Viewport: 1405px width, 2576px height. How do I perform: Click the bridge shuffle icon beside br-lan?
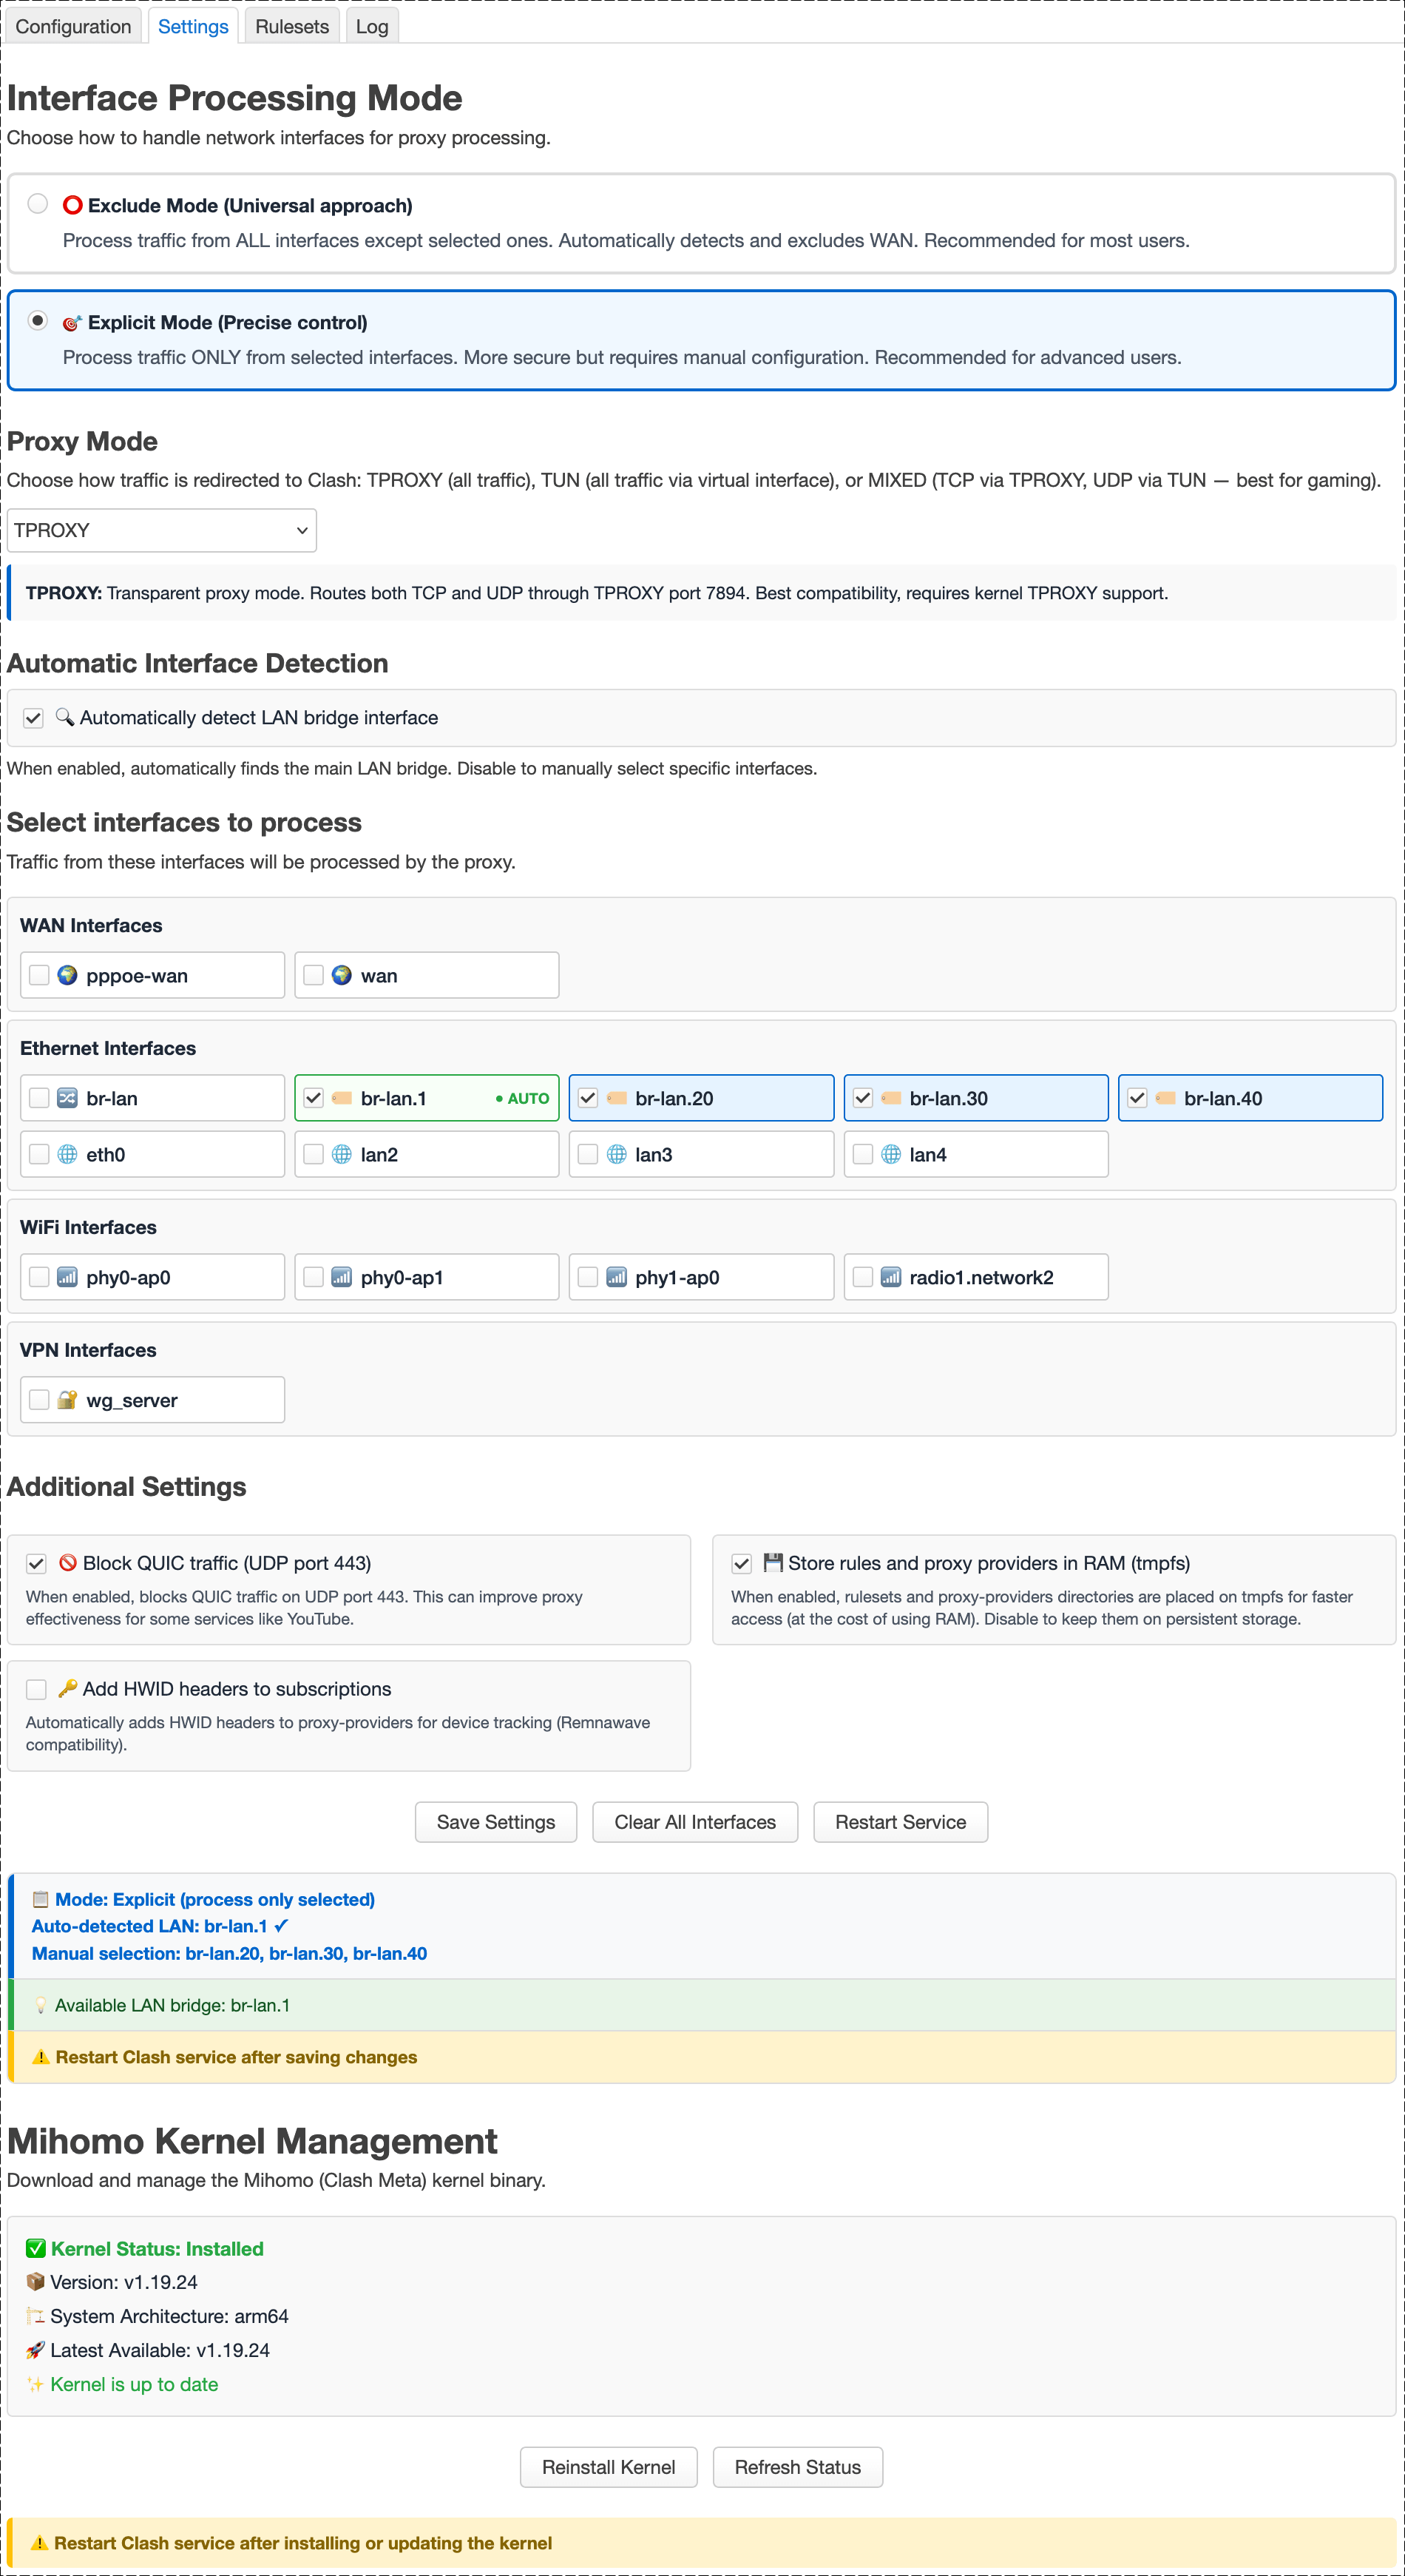67,1098
